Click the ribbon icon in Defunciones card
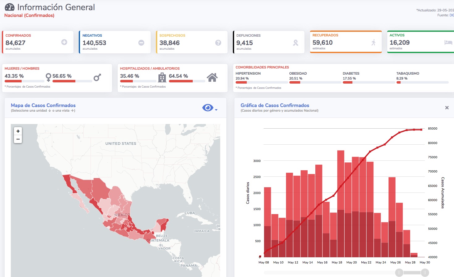 (x=296, y=43)
